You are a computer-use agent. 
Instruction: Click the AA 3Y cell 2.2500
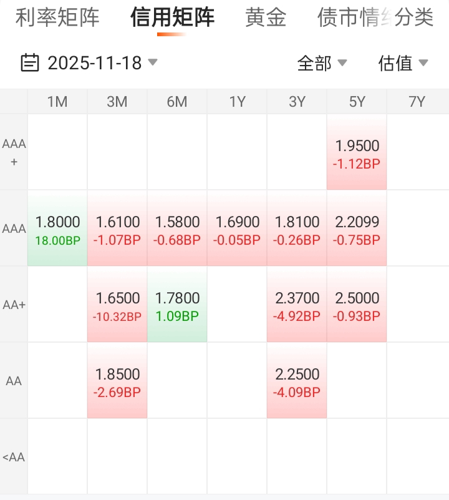(297, 381)
